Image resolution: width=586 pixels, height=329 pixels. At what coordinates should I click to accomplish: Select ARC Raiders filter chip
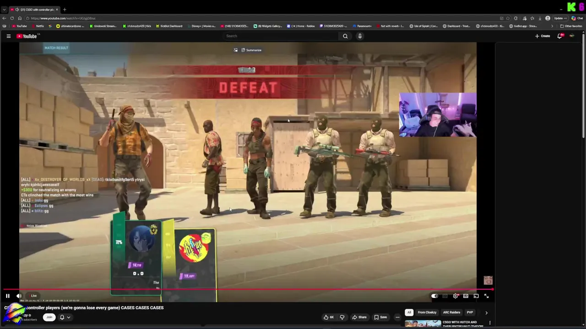[451, 313]
